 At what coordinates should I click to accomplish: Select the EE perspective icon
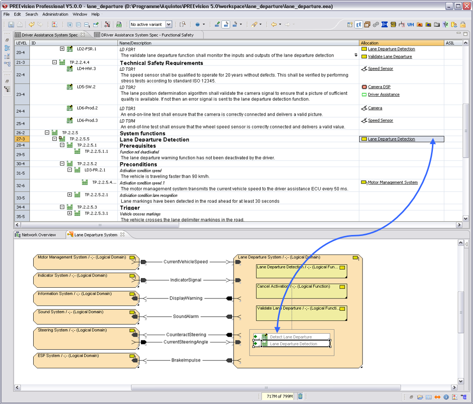(359, 25)
